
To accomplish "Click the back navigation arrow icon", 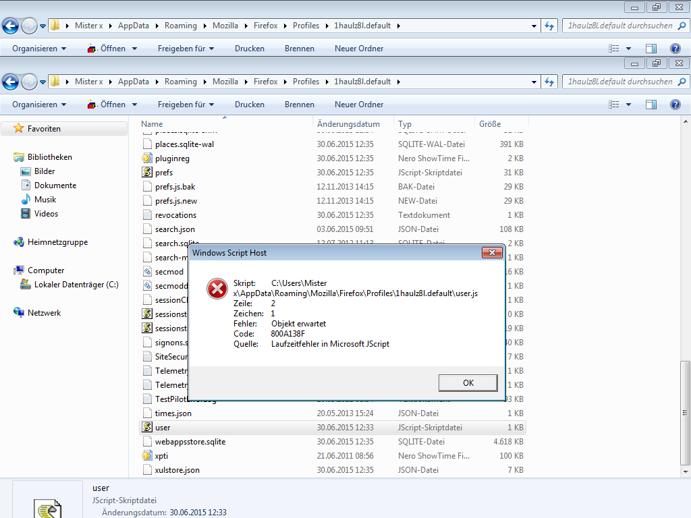I will point(10,82).
